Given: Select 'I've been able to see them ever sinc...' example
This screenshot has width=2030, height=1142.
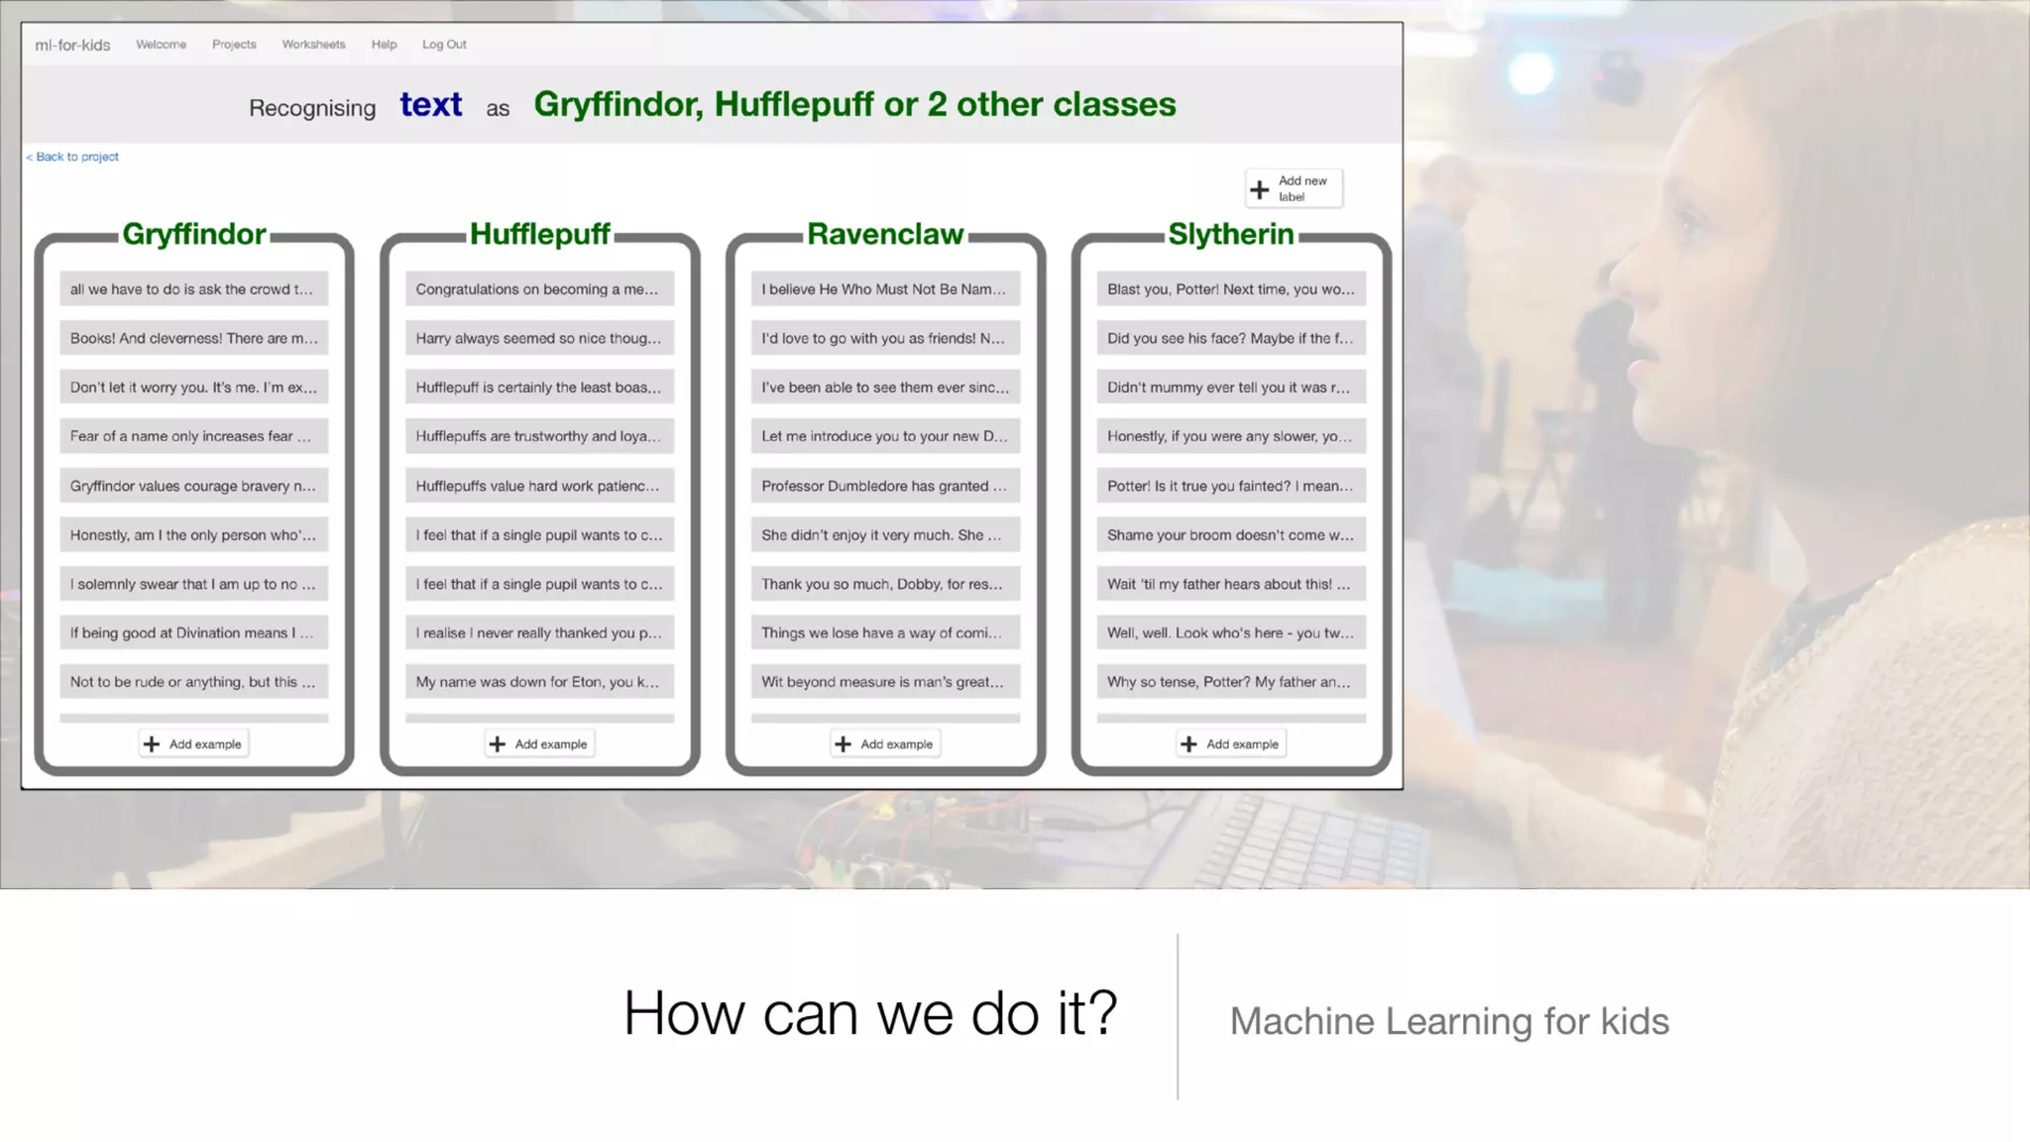Looking at the screenshot, I should pos(885,388).
